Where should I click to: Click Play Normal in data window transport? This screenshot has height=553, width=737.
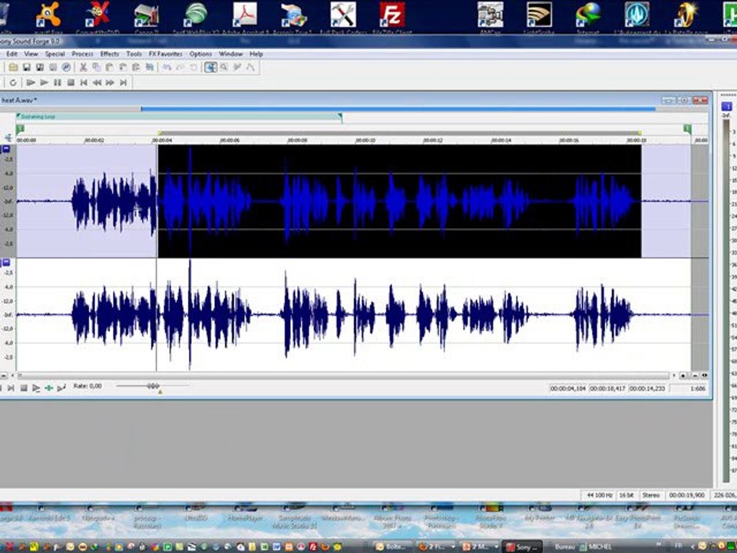coord(36,388)
